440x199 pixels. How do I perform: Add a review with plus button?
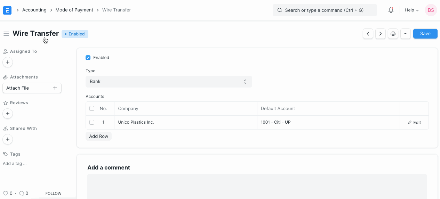8,114
